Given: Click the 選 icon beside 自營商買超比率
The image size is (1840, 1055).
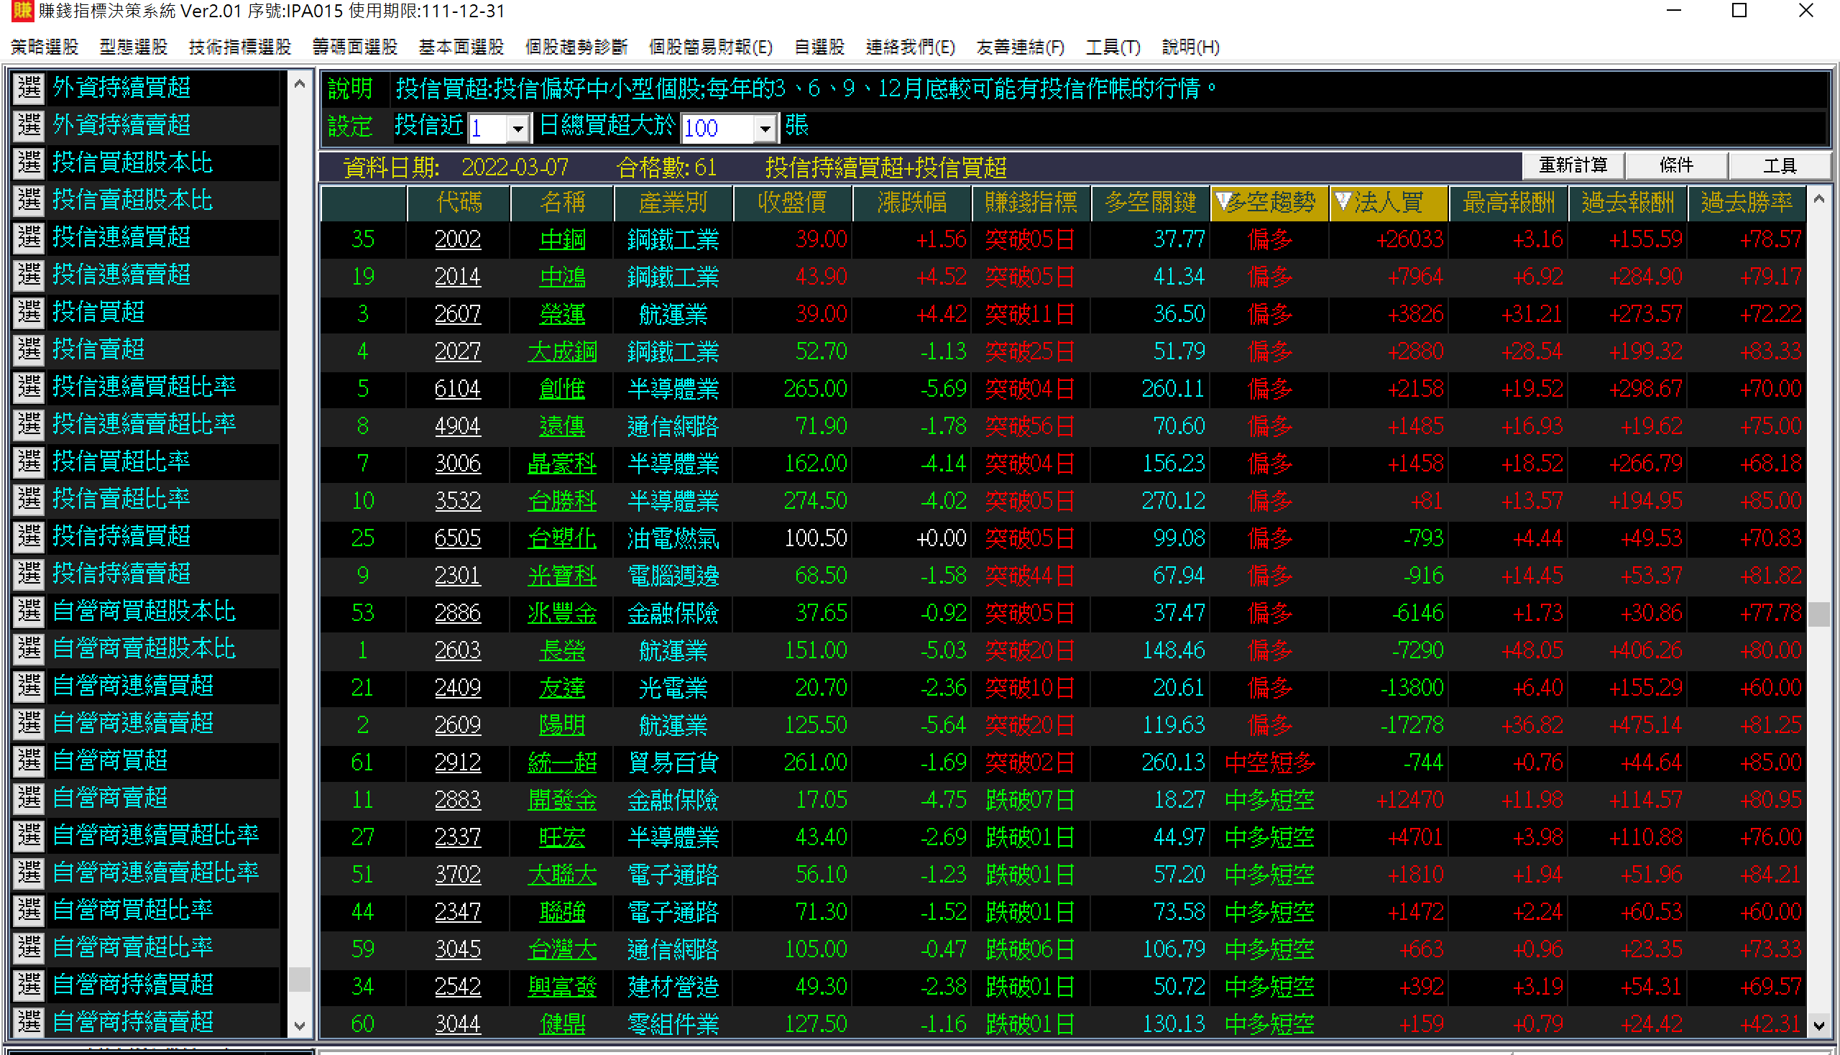Looking at the screenshot, I should (x=29, y=910).
